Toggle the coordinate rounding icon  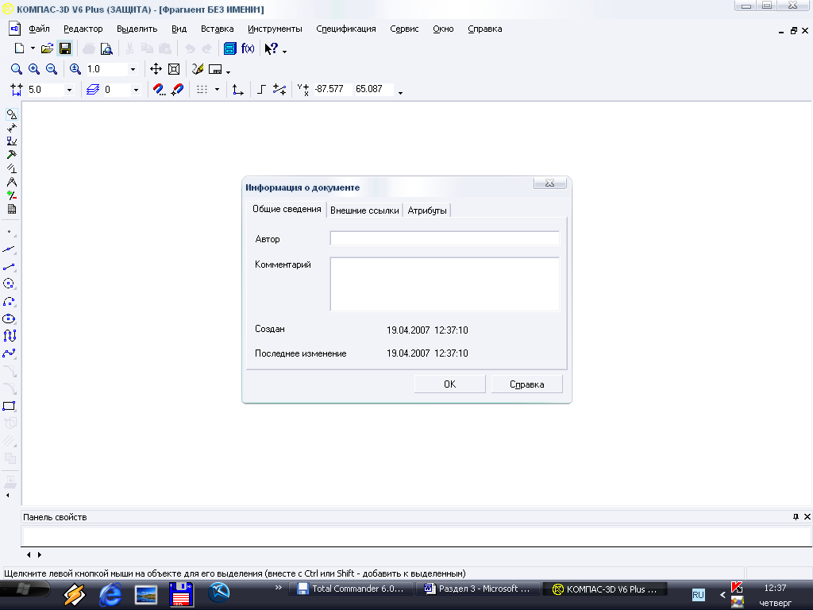(x=279, y=90)
